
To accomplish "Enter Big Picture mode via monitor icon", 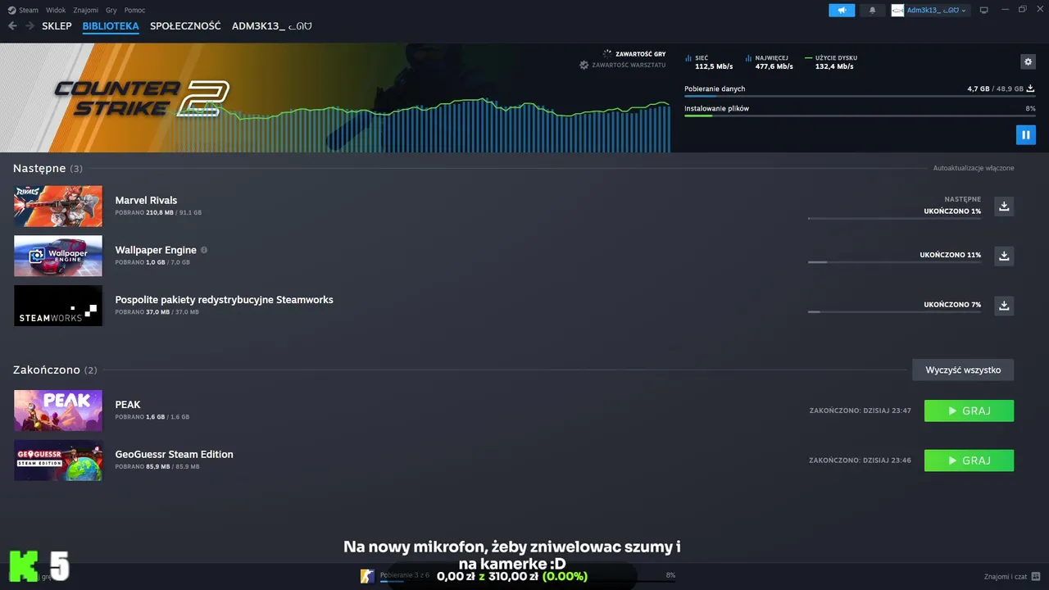I will click(x=984, y=10).
